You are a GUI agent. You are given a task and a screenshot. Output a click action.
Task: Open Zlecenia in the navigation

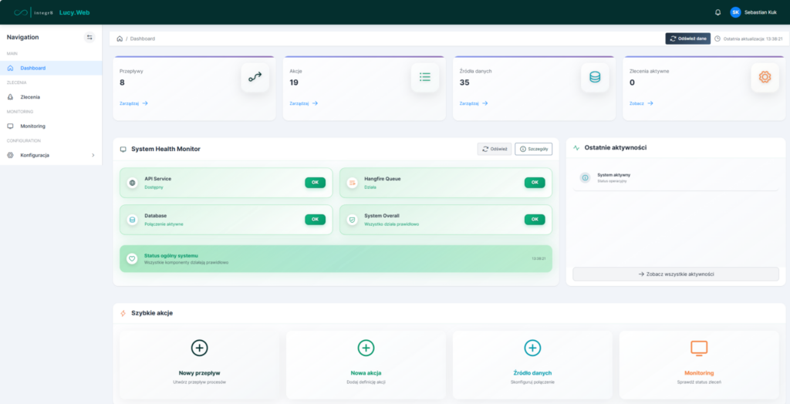click(x=51, y=96)
